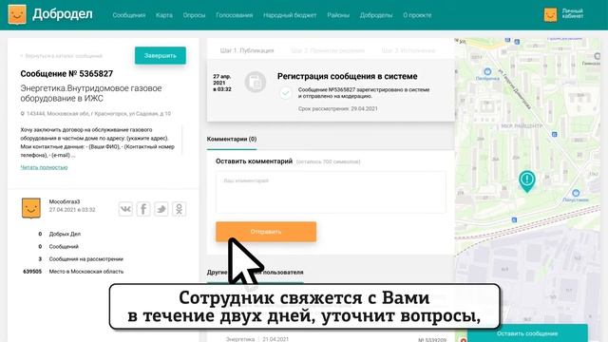The image size is (608, 342).
Task: Click the Читать полностью link
Action: click(x=44, y=167)
